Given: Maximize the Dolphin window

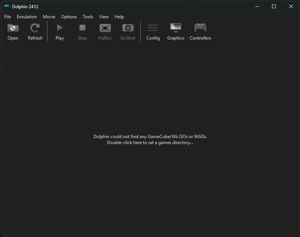Looking at the screenshot, I should click(x=274, y=6).
